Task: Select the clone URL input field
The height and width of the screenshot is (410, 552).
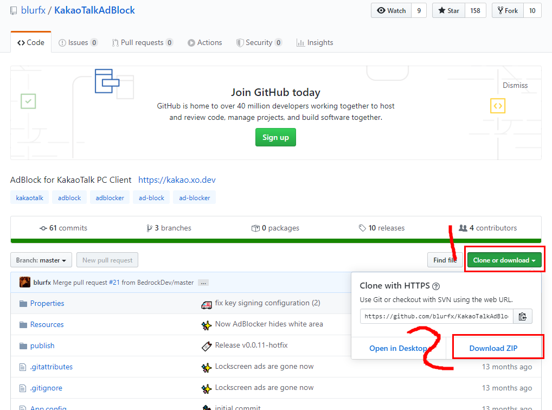Action: (437, 316)
